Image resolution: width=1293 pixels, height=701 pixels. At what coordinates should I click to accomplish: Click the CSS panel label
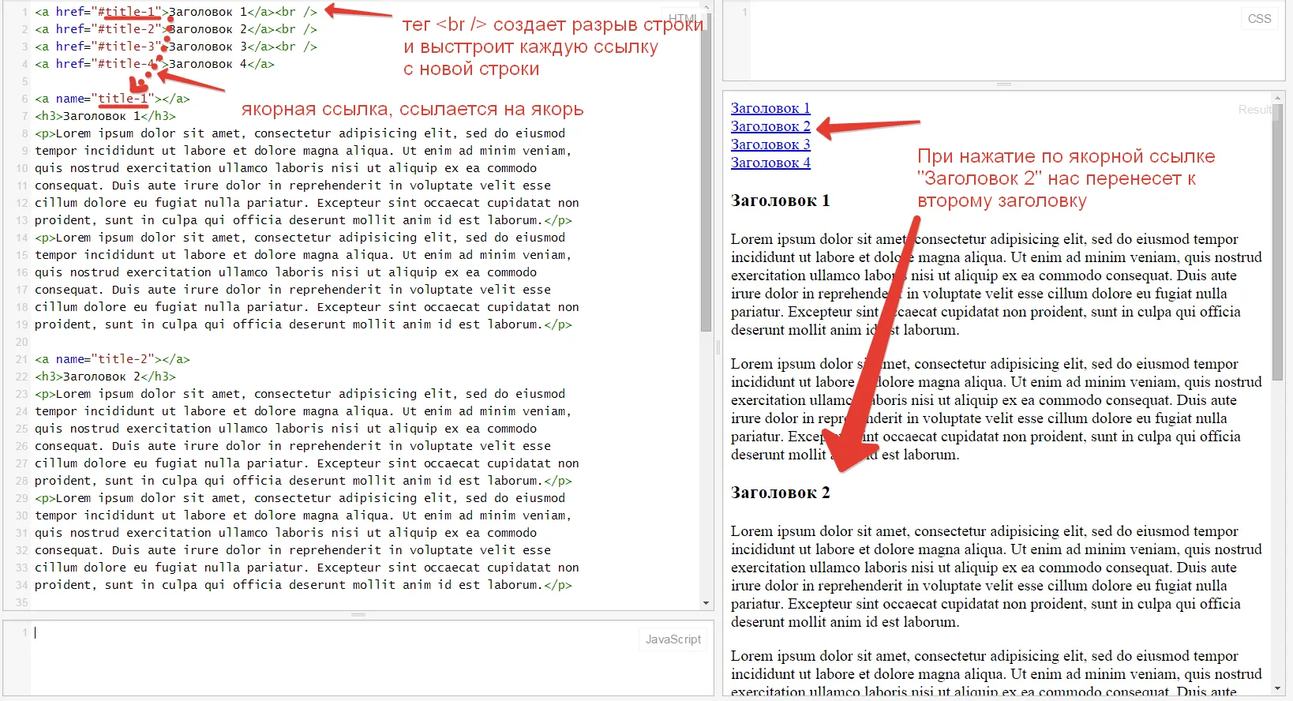point(1259,19)
